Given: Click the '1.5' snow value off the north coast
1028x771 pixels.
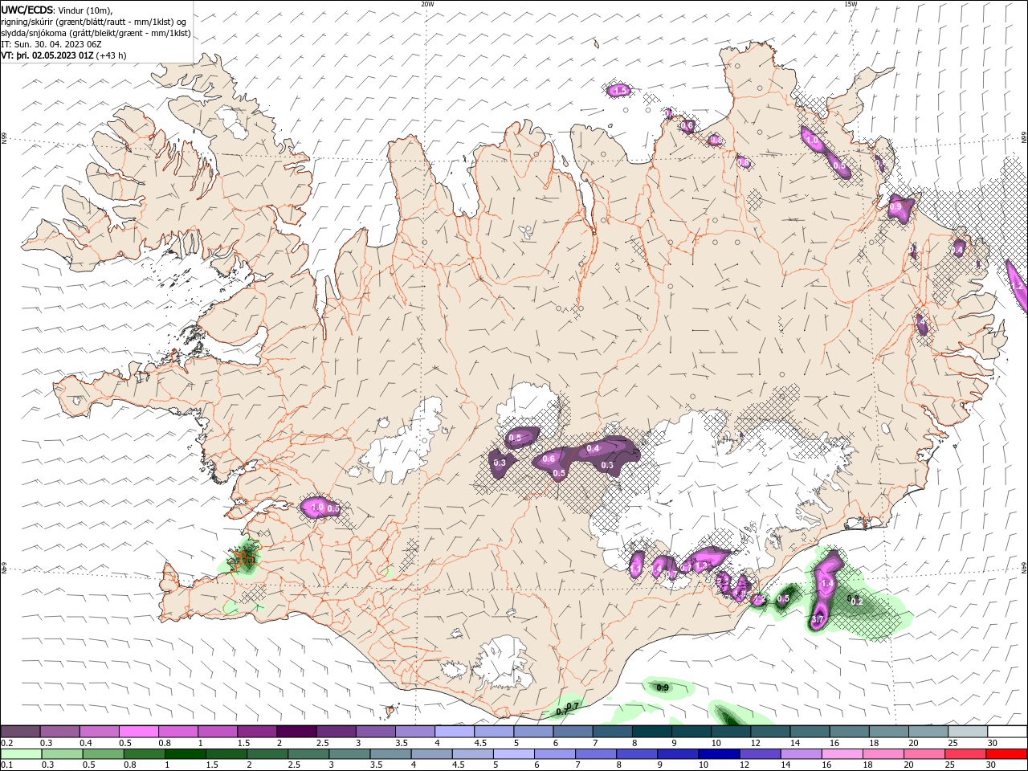Looking at the screenshot, I should tap(620, 91).
